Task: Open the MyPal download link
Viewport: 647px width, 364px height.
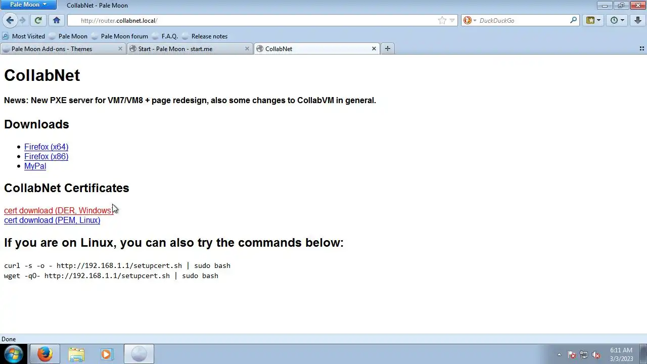Action: (35, 166)
